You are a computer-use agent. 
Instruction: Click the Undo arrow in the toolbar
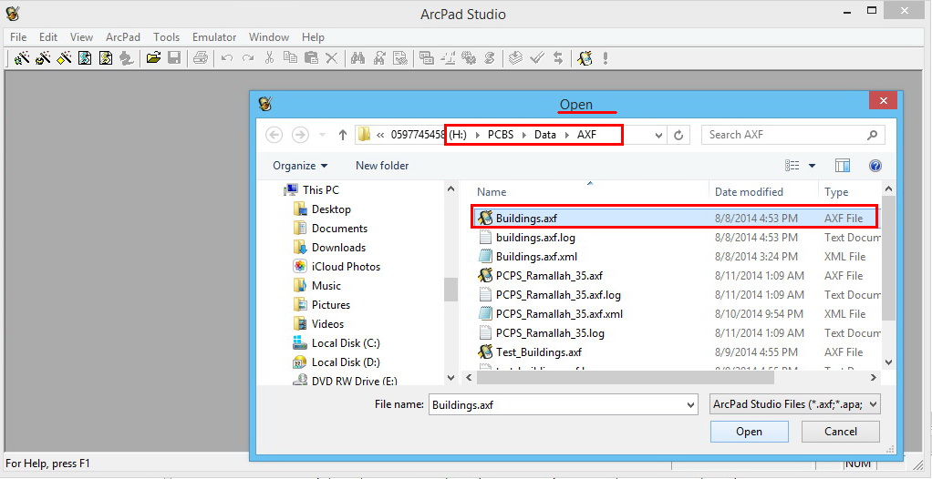coord(226,58)
